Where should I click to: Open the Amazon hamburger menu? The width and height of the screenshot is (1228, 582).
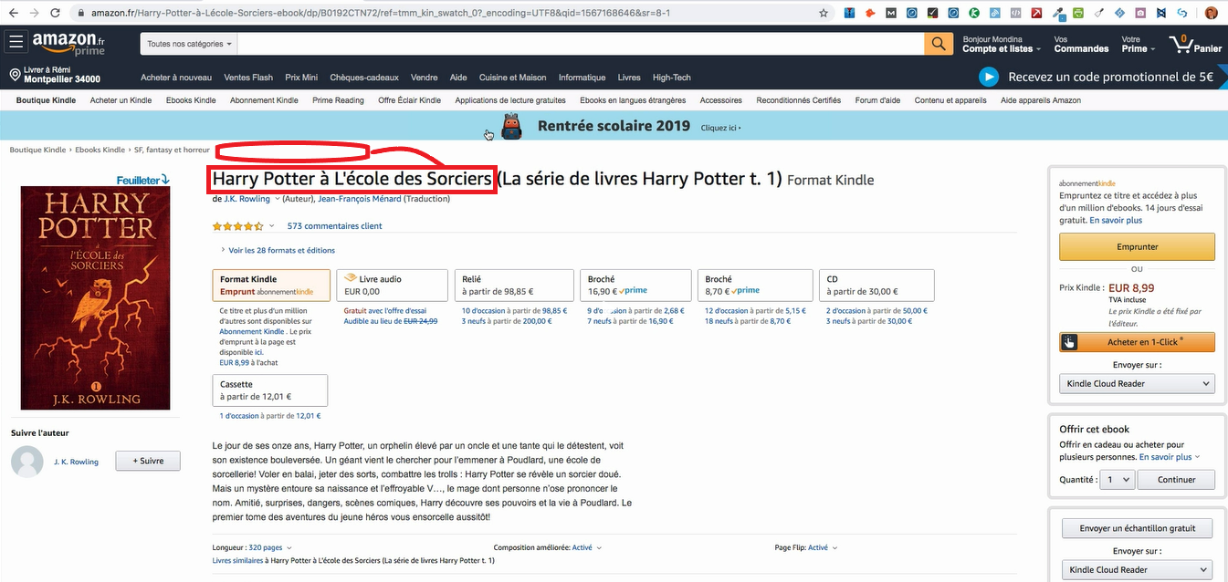click(16, 44)
